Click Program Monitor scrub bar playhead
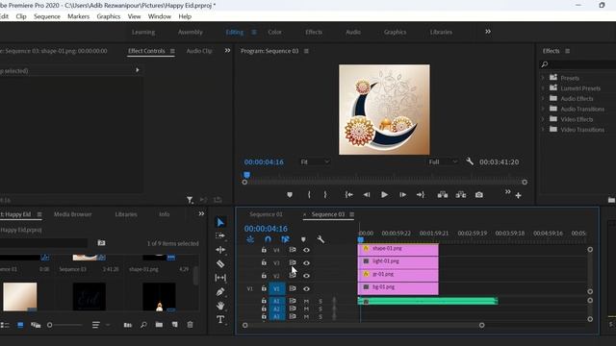This screenshot has width=616, height=346. pos(246,175)
